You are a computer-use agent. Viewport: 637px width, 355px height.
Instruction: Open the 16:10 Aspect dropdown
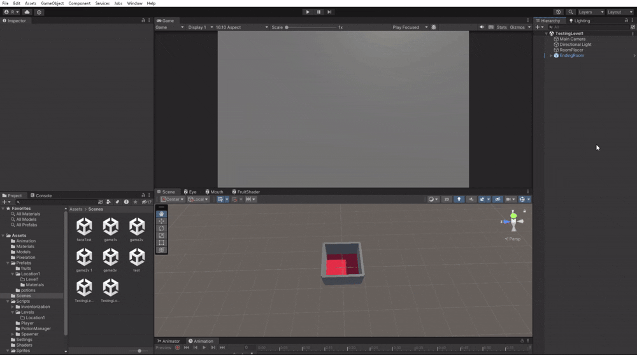click(241, 27)
